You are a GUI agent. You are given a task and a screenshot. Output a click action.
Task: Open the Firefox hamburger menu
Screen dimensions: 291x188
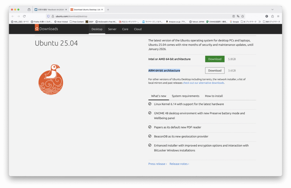coord(278,16)
